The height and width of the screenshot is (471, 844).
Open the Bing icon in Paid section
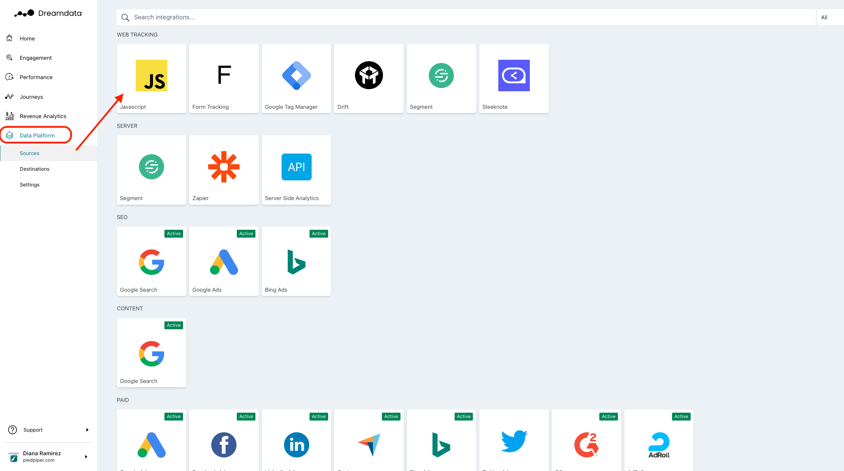click(441, 445)
